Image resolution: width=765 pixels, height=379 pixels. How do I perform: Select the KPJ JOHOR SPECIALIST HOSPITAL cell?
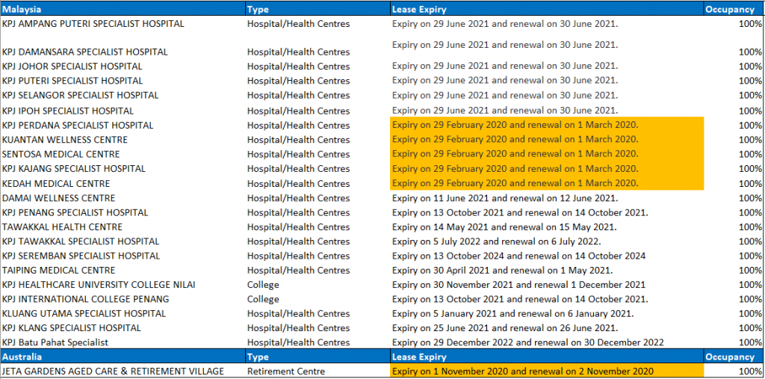pos(123,66)
